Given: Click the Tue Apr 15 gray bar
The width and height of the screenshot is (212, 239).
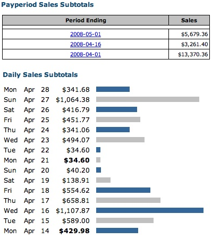Looking at the screenshot, I should point(125,220).
